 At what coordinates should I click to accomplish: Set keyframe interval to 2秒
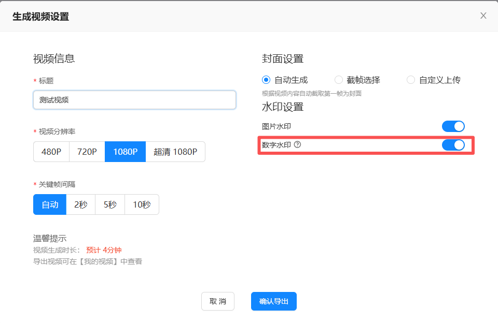(x=80, y=204)
